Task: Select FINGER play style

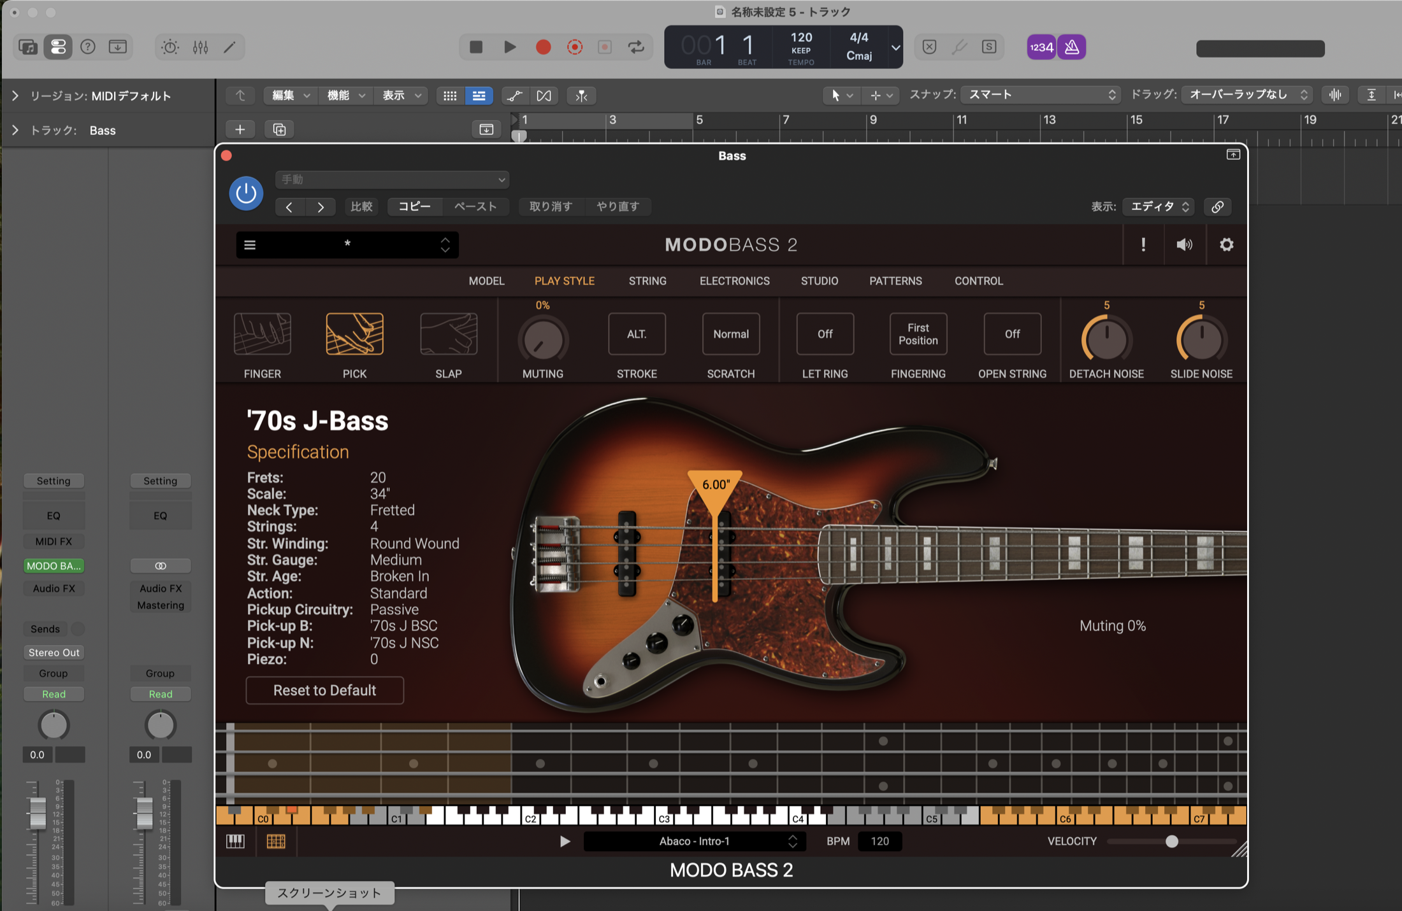Action: coord(262,334)
